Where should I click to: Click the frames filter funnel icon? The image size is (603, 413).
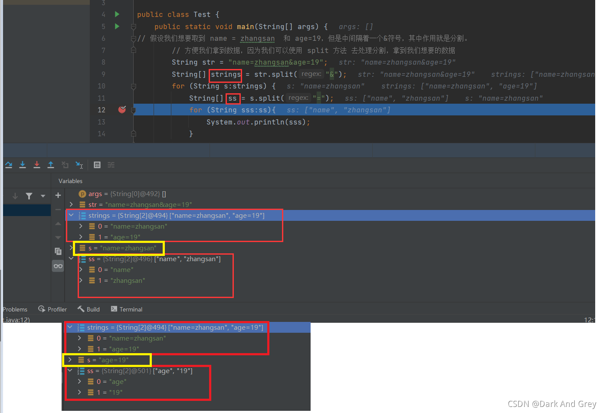point(29,196)
